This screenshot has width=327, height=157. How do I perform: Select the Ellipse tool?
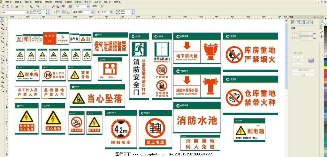(2, 51)
